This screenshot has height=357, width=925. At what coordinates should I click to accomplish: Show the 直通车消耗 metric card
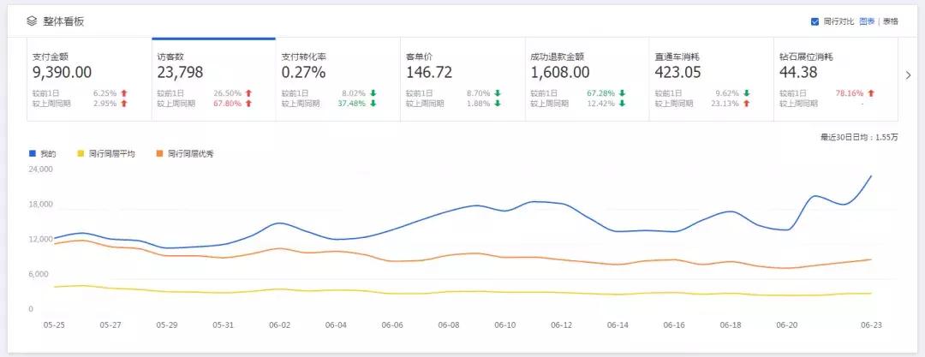710,80
